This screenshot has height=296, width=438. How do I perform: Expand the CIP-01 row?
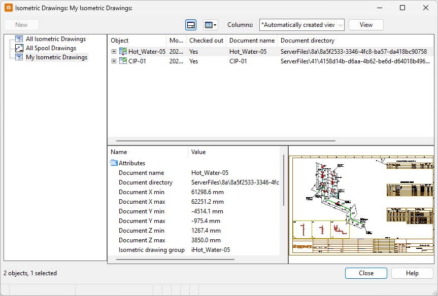coord(114,61)
